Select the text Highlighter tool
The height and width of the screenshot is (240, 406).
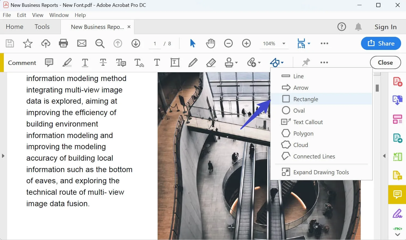pos(67,62)
